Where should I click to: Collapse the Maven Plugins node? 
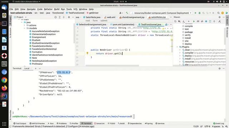tap(177, 47)
